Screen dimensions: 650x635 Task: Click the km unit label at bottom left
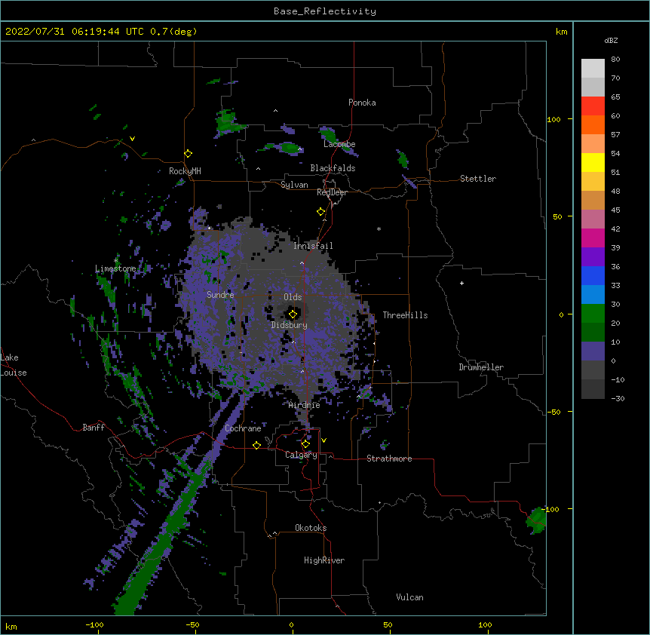(x=11, y=627)
